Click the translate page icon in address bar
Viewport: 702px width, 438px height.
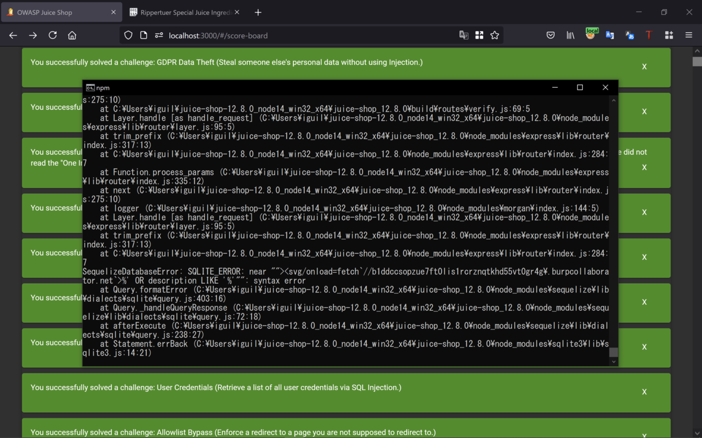coord(463,35)
